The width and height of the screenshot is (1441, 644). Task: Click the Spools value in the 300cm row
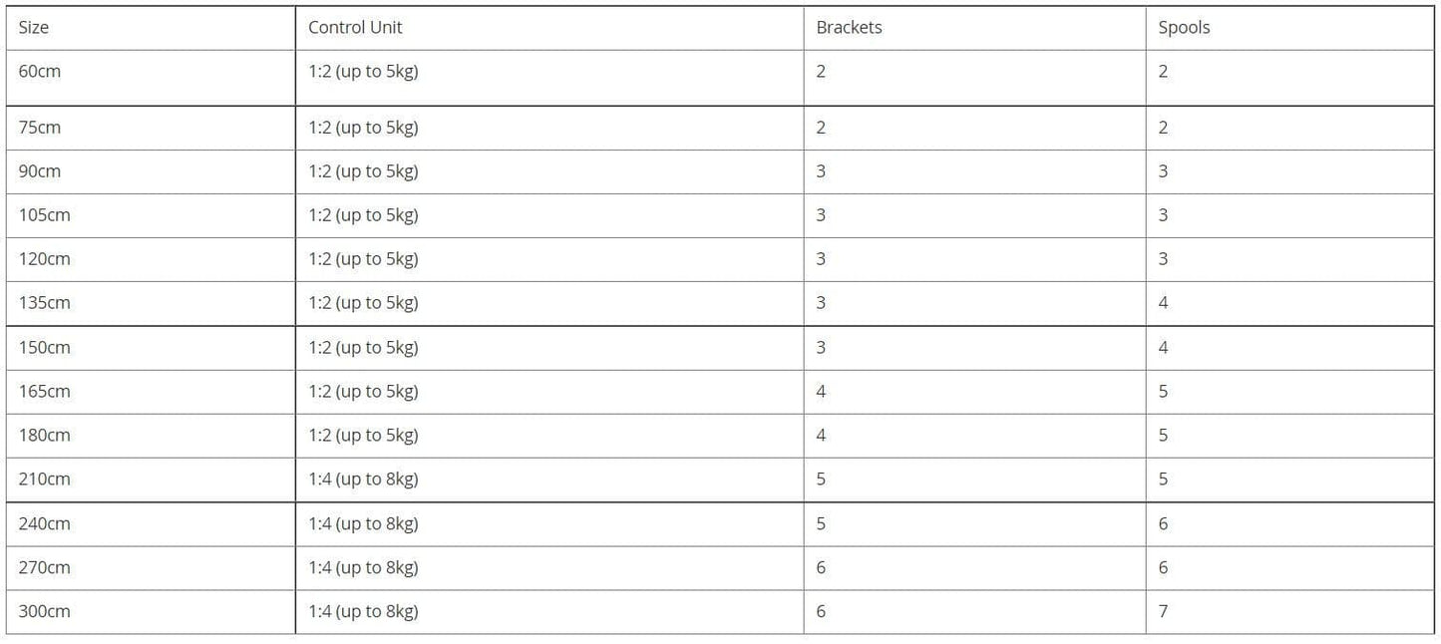tap(1163, 611)
